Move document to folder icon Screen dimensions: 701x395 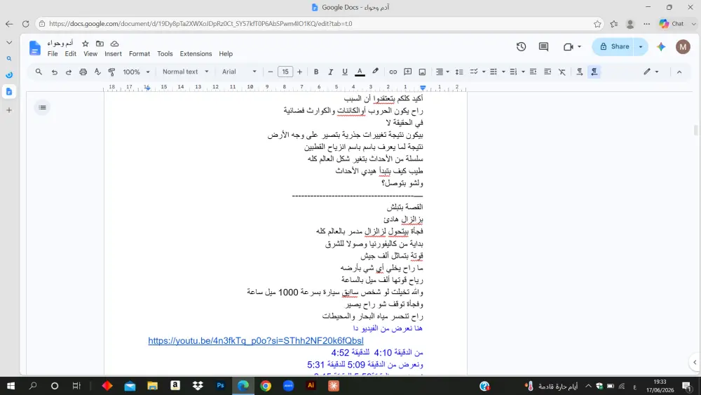(x=100, y=43)
